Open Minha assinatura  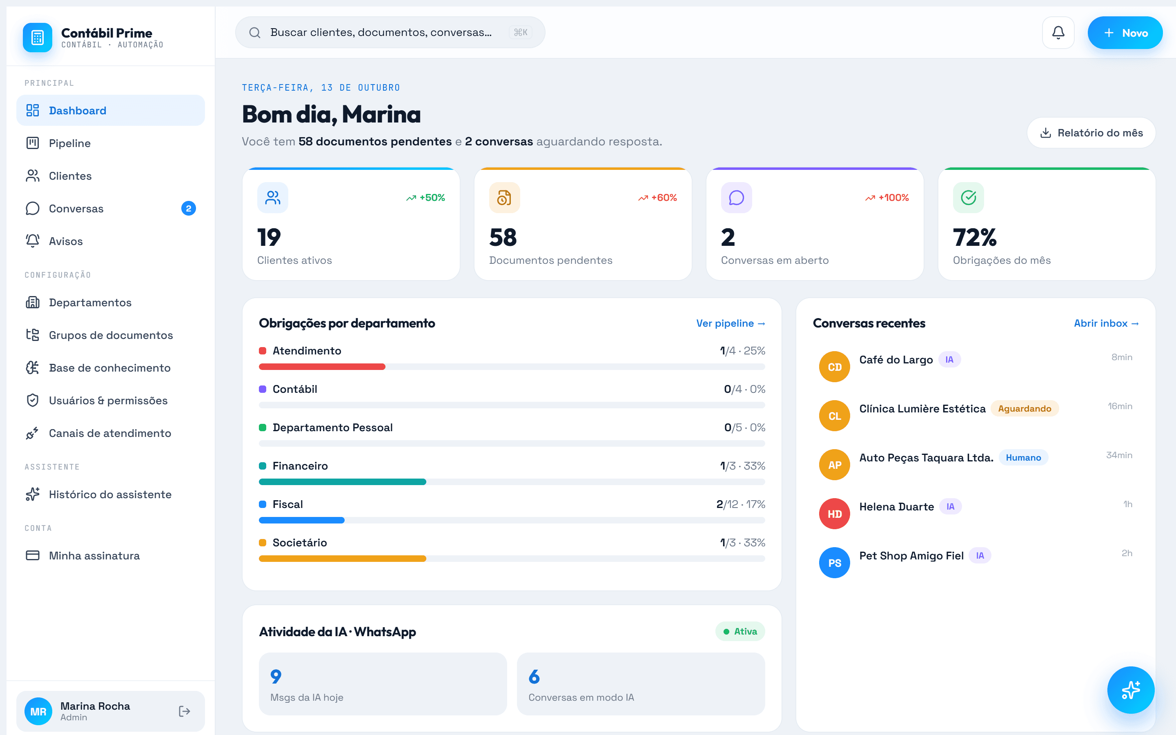click(110, 555)
